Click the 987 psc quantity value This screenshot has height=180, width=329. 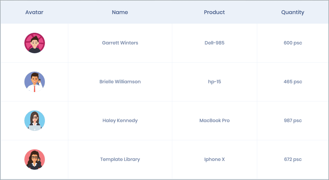point(293,120)
